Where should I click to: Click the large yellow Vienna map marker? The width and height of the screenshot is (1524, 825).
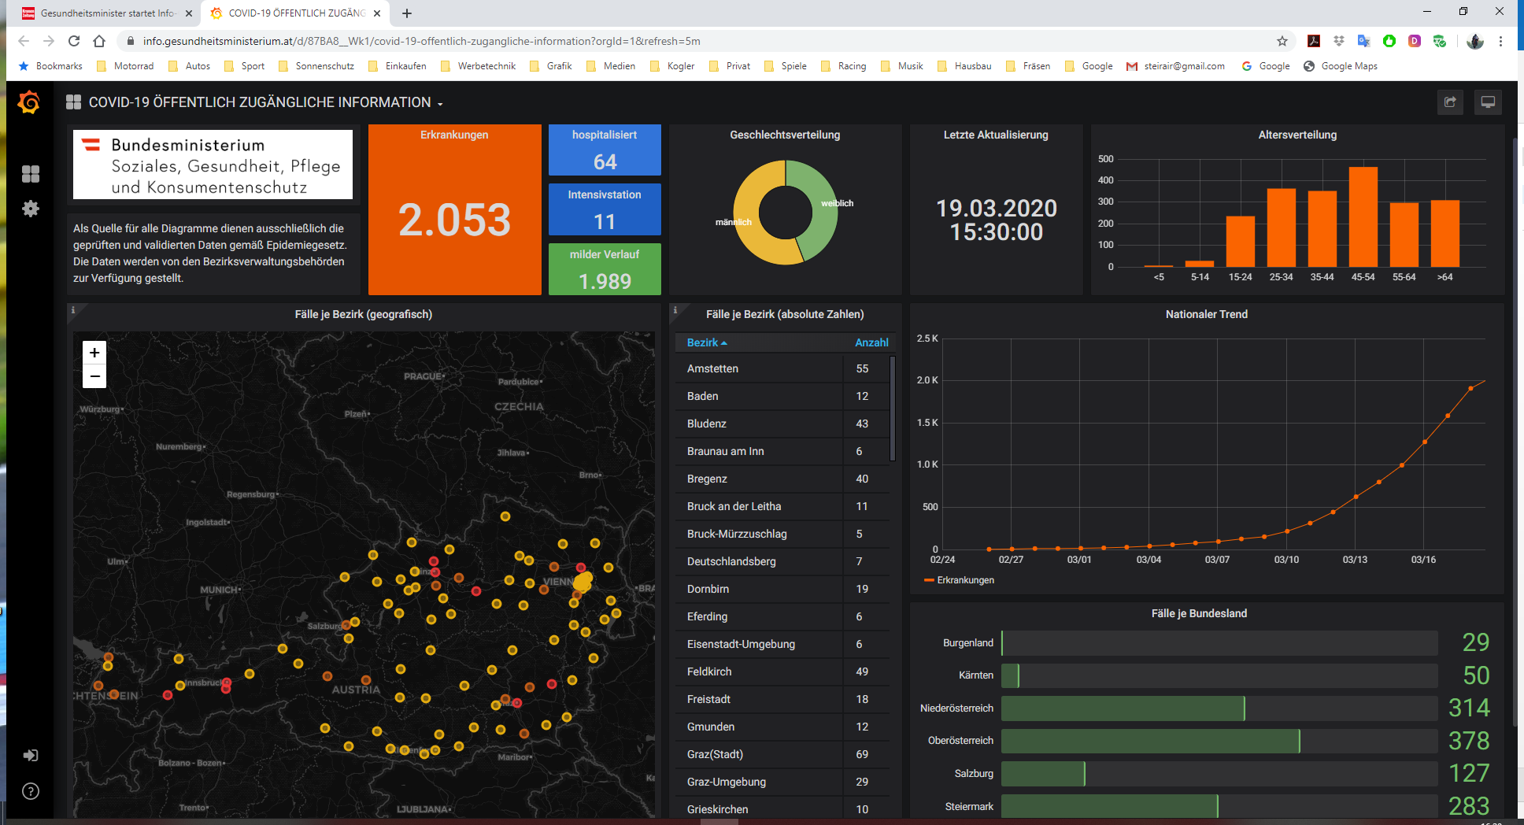tap(583, 583)
